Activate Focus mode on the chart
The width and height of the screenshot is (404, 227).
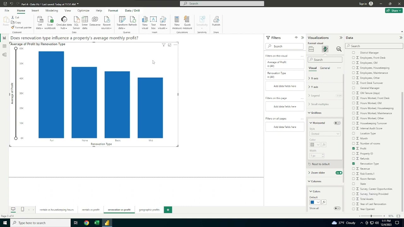[x=169, y=45]
